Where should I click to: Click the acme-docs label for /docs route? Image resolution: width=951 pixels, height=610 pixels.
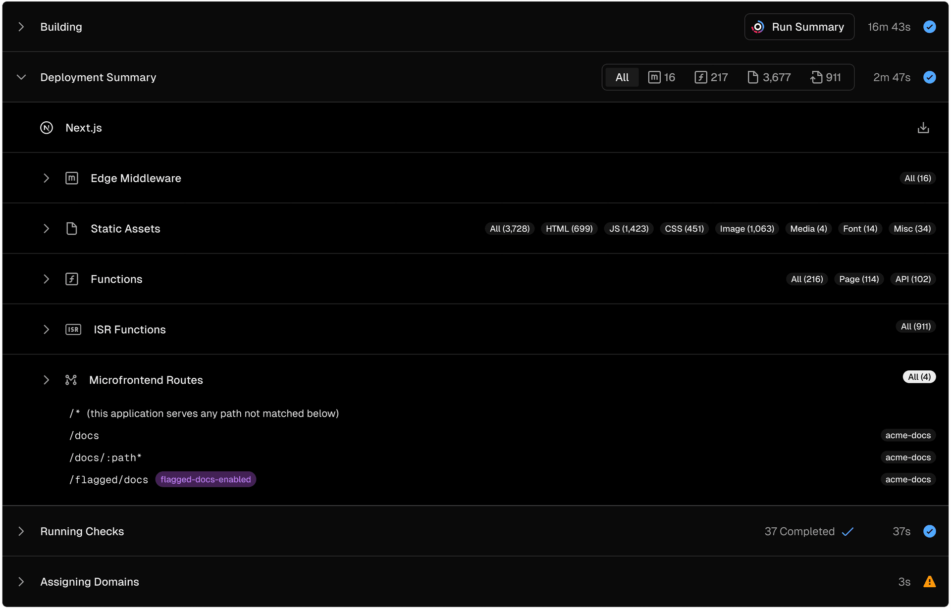[x=908, y=435]
